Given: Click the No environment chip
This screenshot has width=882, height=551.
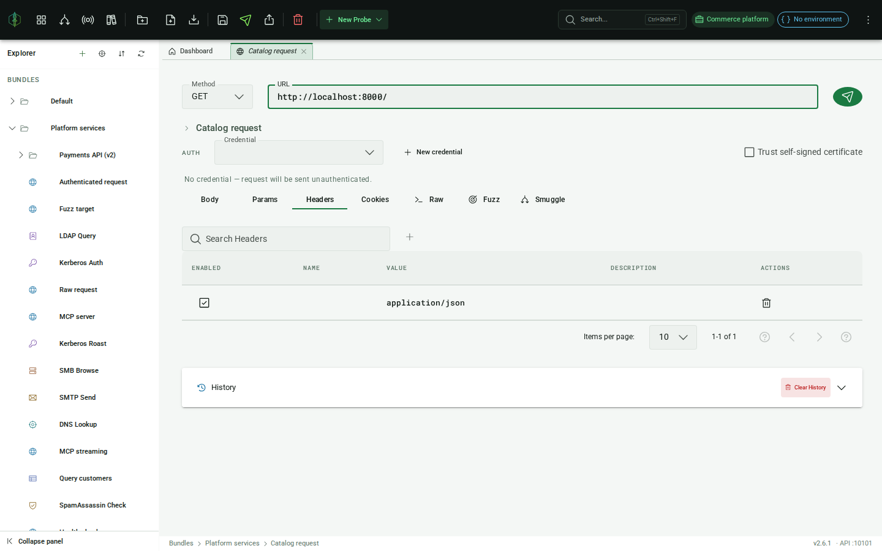Looking at the screenshot, I should point(813,20).
